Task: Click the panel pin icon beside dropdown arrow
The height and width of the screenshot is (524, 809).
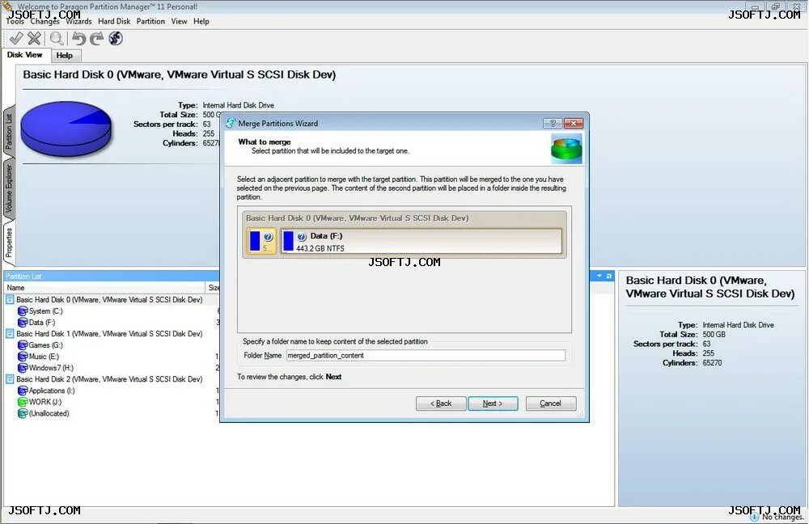Action: coord(609,276)
